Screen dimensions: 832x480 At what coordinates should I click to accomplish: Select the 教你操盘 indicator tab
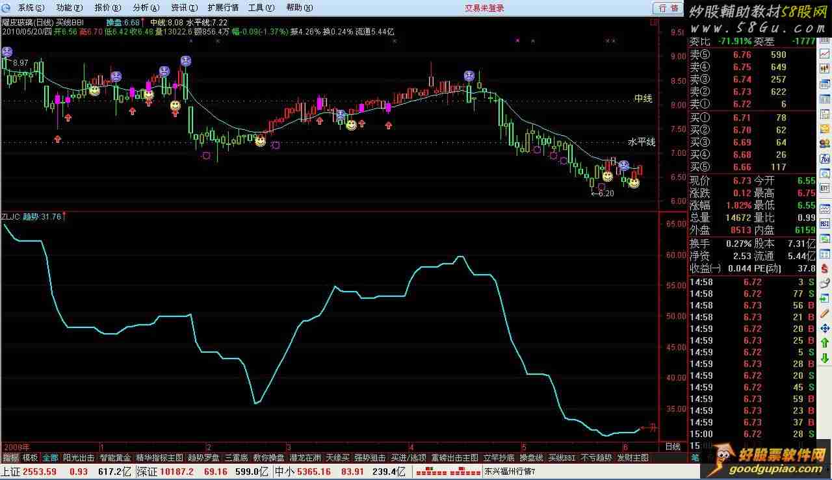[x=269, y=457]
